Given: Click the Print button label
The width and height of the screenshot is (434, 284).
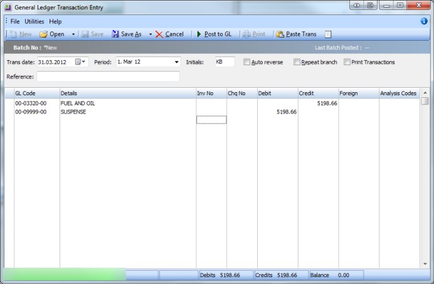Looking at the screenshot, I should [x=259, y=34].
